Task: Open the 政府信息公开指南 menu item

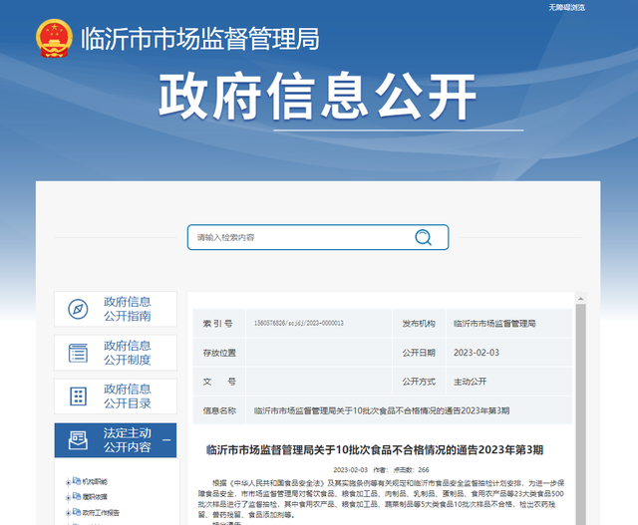Action: click(116, 309)
